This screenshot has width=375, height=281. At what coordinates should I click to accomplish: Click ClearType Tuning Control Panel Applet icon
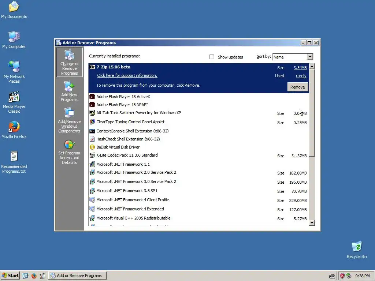pyautogui.click(x=92, y=122)
